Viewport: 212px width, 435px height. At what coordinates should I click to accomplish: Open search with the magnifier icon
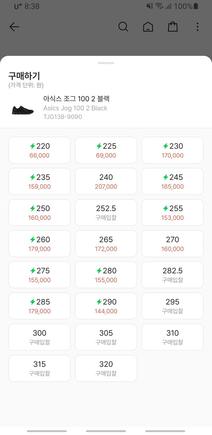123,27
